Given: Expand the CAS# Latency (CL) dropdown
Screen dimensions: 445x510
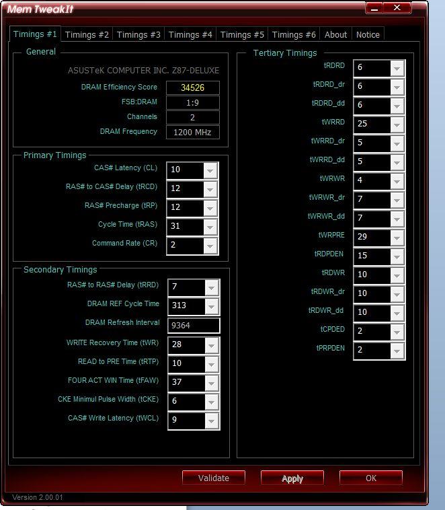Looking at the screenshot, I should (210, 170).
